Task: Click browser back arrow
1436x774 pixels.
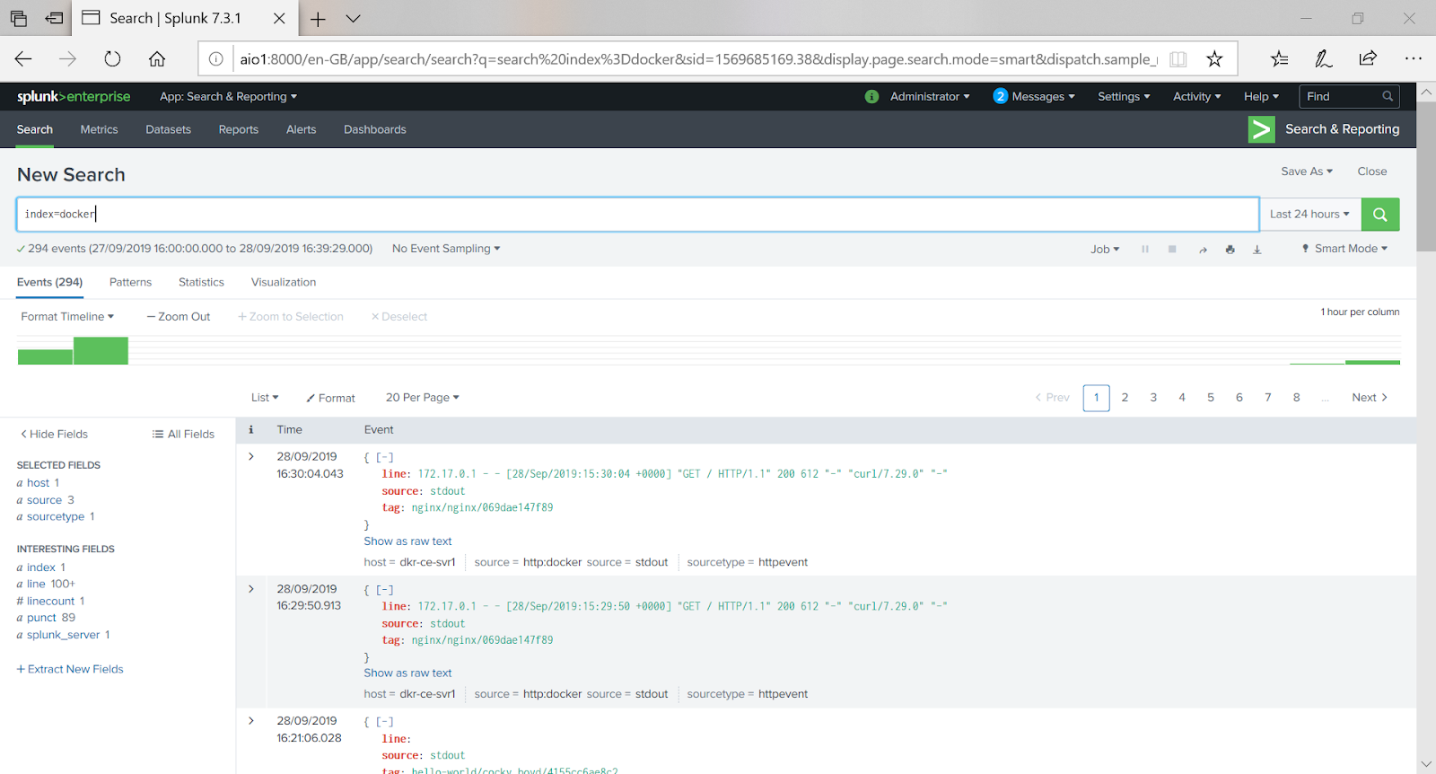Action: click(23, 59)
